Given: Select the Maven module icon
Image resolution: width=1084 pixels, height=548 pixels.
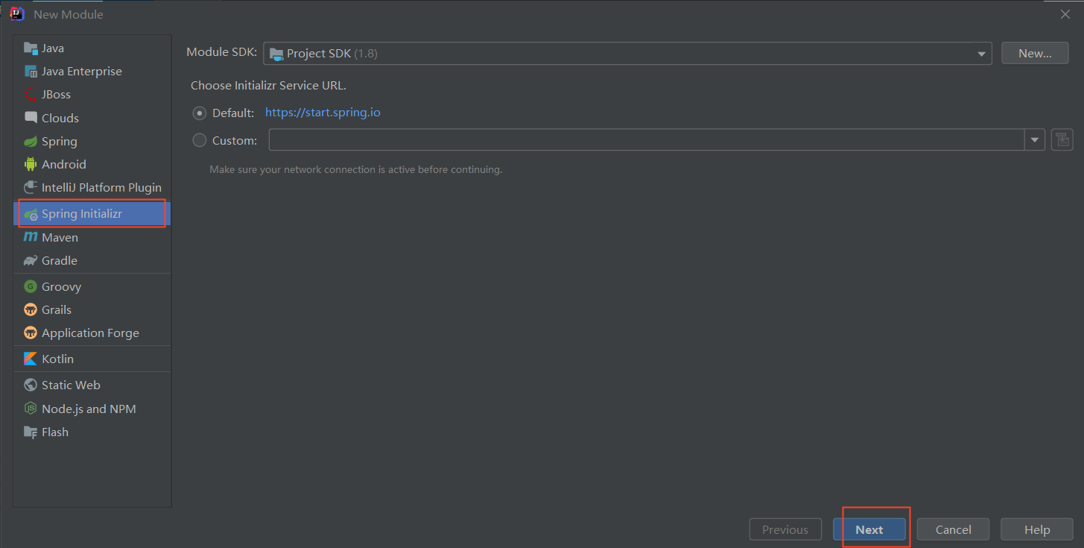Looking at the screenshot, I should pyautogui.click(x=31, y=237).
